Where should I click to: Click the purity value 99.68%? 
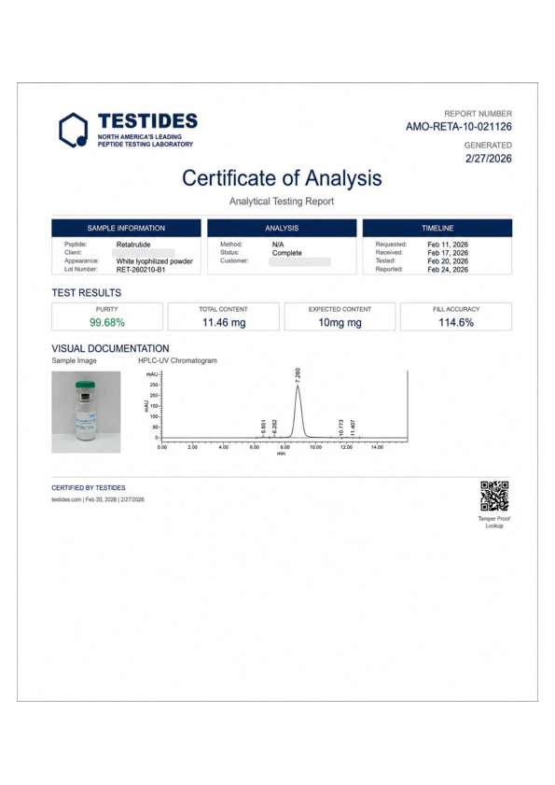[x=107, y=322]
